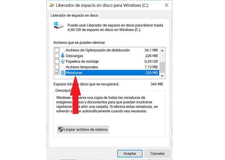Screen dimensions: 225x160
Task: Check Archivos de Optimización de distribución box
Action: pyautogui.click(x=57, y=50)
